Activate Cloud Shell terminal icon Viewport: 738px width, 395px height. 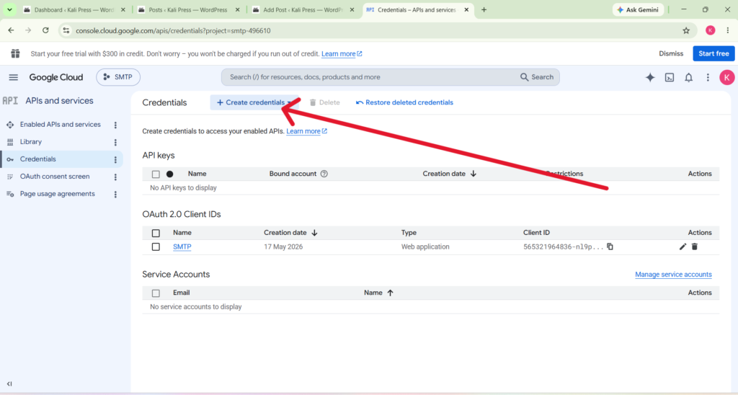click(x=670, y=77)
